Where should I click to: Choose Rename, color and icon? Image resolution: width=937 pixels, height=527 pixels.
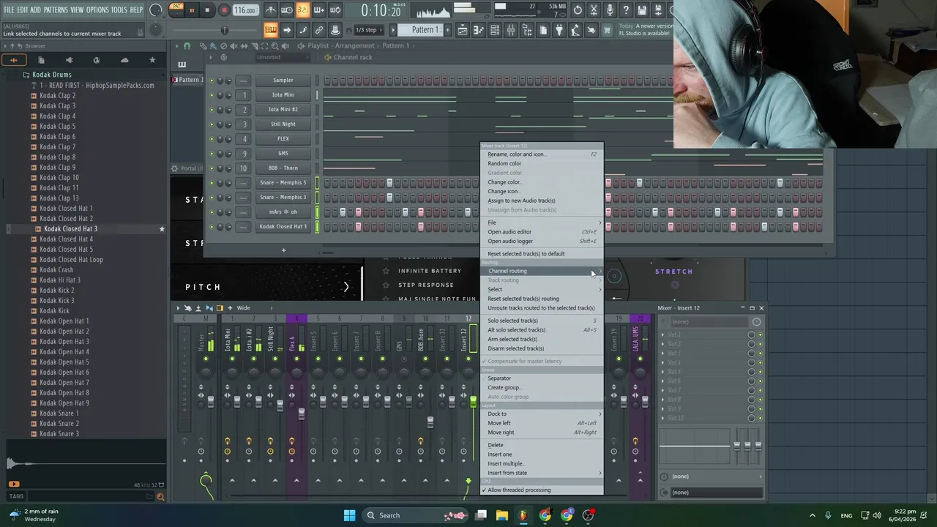point(542,154)
